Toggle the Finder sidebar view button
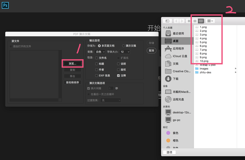Image resolution: width=245 pixels, height=160 pixels. [x=167, y=21]
